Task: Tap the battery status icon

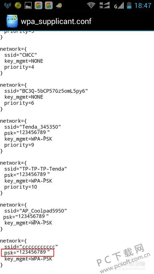Action: 129,6
